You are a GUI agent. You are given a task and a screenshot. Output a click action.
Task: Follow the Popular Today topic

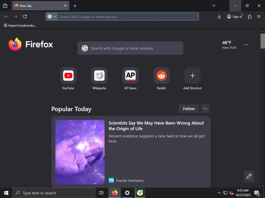[189, 109]
